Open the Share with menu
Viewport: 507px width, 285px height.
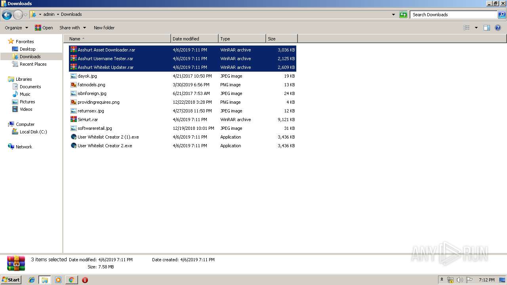click(72, 28)
